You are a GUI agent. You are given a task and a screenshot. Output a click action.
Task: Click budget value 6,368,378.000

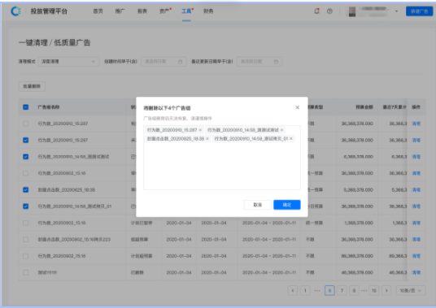point(358,157)
